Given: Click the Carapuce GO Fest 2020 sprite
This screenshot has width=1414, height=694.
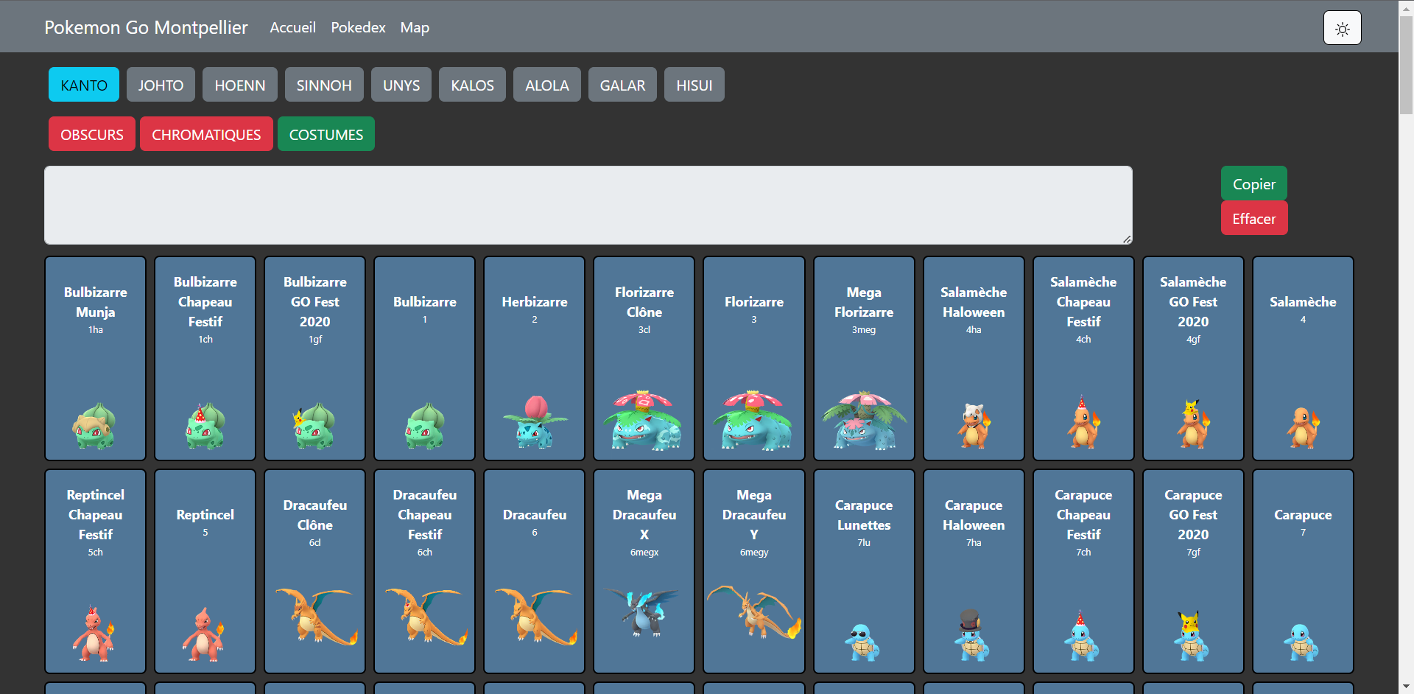Looking at the screenshot, I should 1192,636.
